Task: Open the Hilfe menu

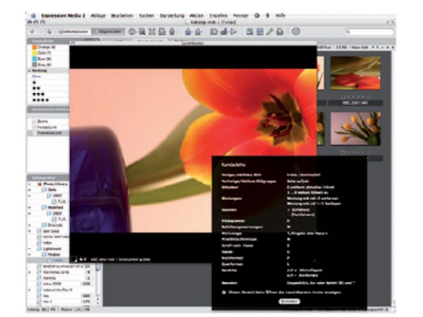Action: click(x=280, y=15)
